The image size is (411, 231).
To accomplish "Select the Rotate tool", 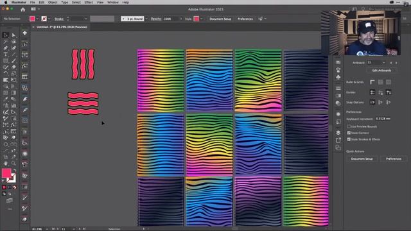I will 6,73.
